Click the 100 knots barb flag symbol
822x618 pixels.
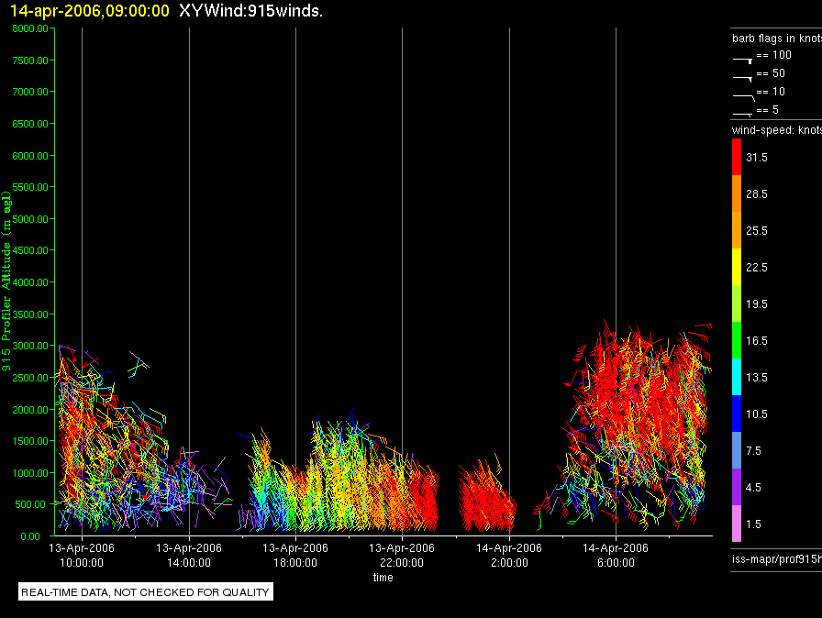742,61
